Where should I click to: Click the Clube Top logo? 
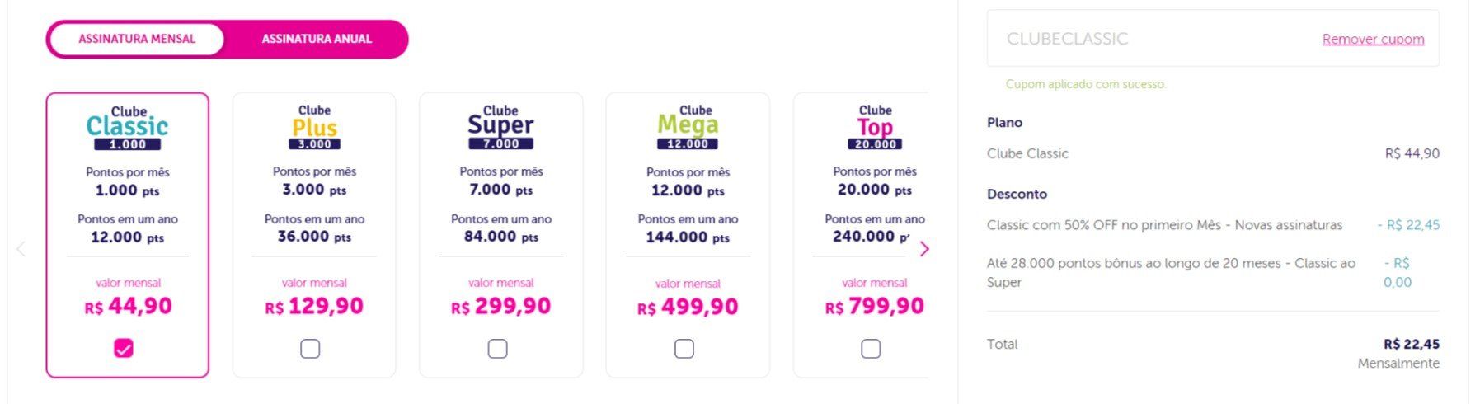(875, 127)
